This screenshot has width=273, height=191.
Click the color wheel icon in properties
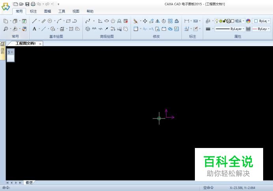point(249,21)
